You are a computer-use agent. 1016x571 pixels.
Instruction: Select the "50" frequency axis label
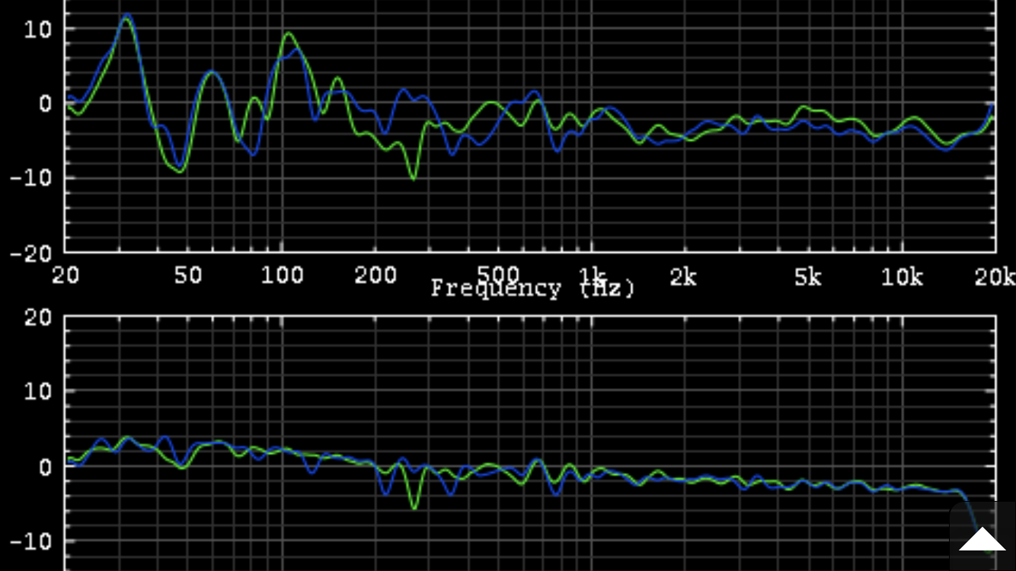click(188, 276)
